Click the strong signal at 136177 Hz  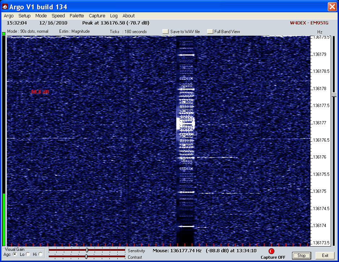pyautogui.click(x=186, y=124)
